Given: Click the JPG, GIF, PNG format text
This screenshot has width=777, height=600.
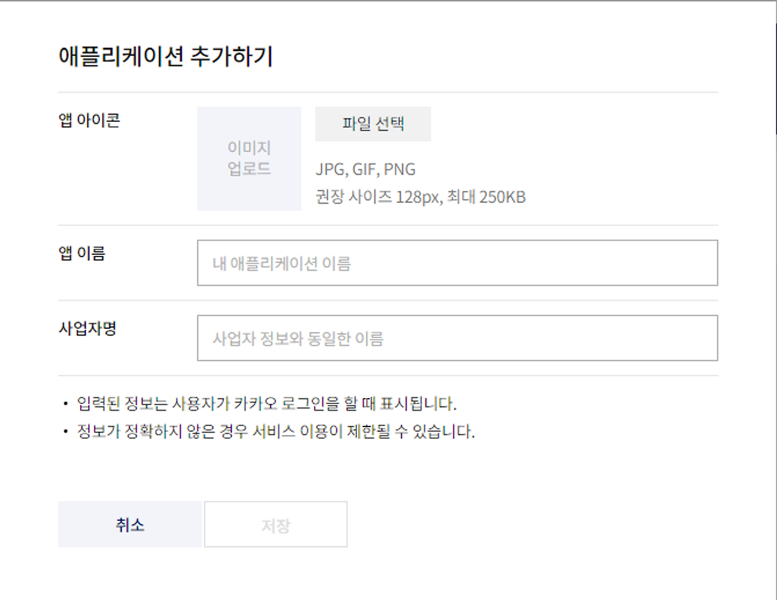Looking at the screenshot, I should (365, 169).
